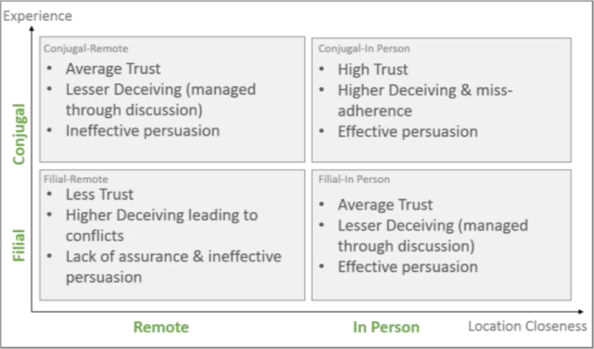Select the green In Person axis label
Image resolution: width=594 pixels, height=349 pixels.
tap(386, 327)
